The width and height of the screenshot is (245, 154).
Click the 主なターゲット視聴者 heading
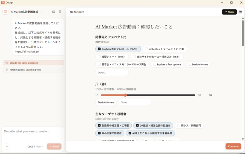(x=111, y=114)
